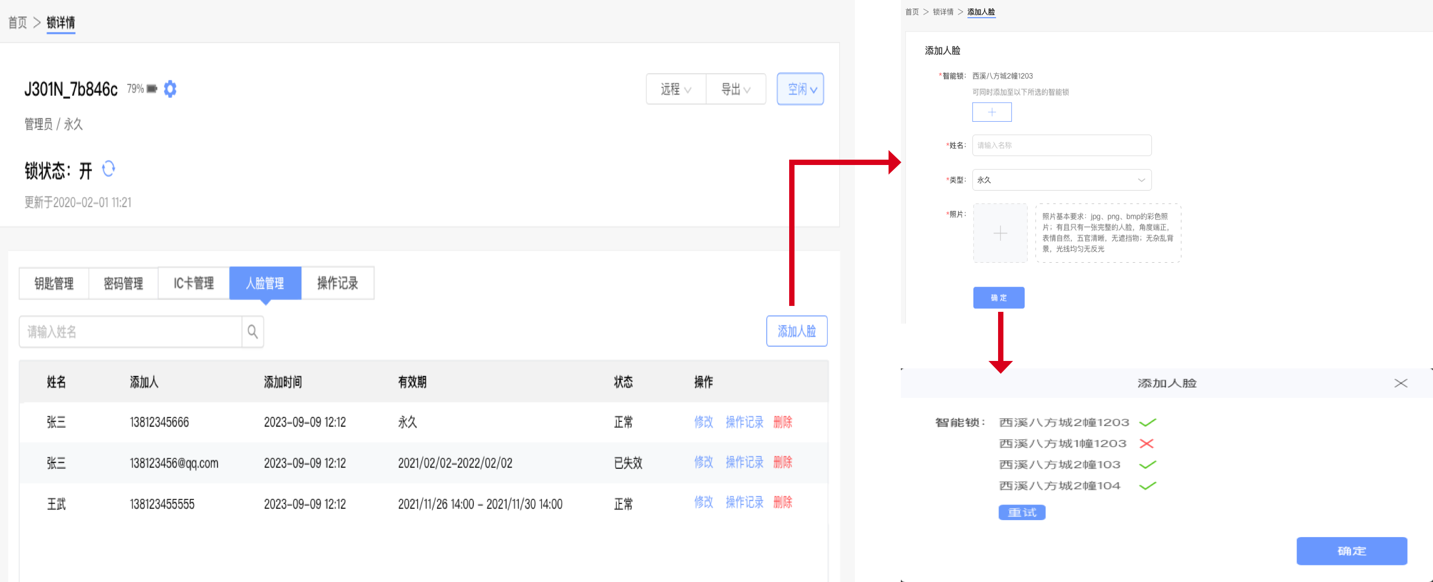Switch to the 操作记录 tab
This screenshot has height=582, width=1433.
click(x=337, y=284)
